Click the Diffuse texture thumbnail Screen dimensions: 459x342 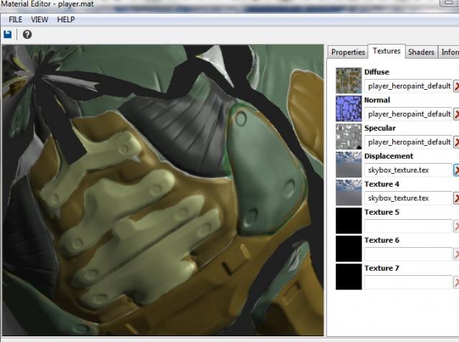tap(349, 80)
